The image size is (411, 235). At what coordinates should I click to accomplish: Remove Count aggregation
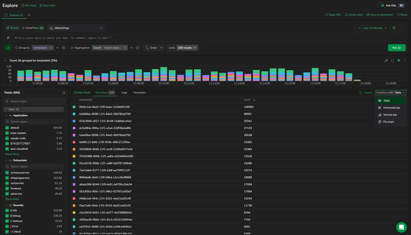tap(125, 48)
